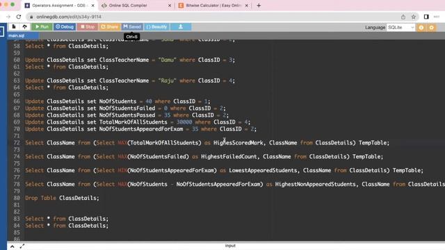Image resolution: width=445 pixels, height=250 pixels.
Task: Select the main.sql file tab
Action: [16, 35]
